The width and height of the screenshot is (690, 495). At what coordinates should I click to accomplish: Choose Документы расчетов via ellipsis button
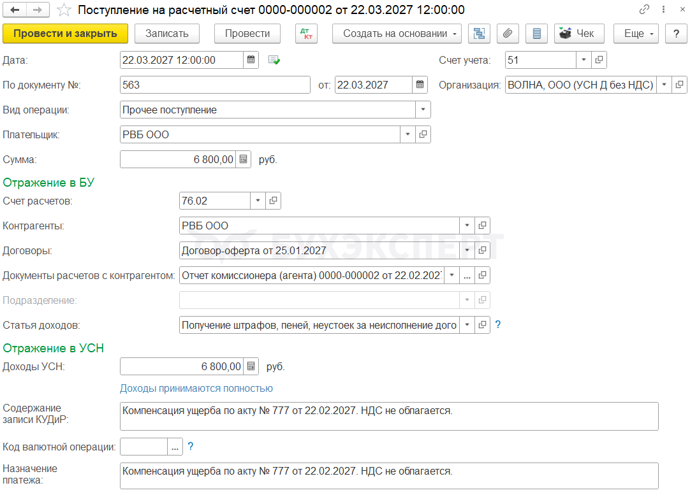click(x=467, y=275)
